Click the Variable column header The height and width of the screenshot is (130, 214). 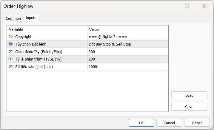[x=47, y=29]
